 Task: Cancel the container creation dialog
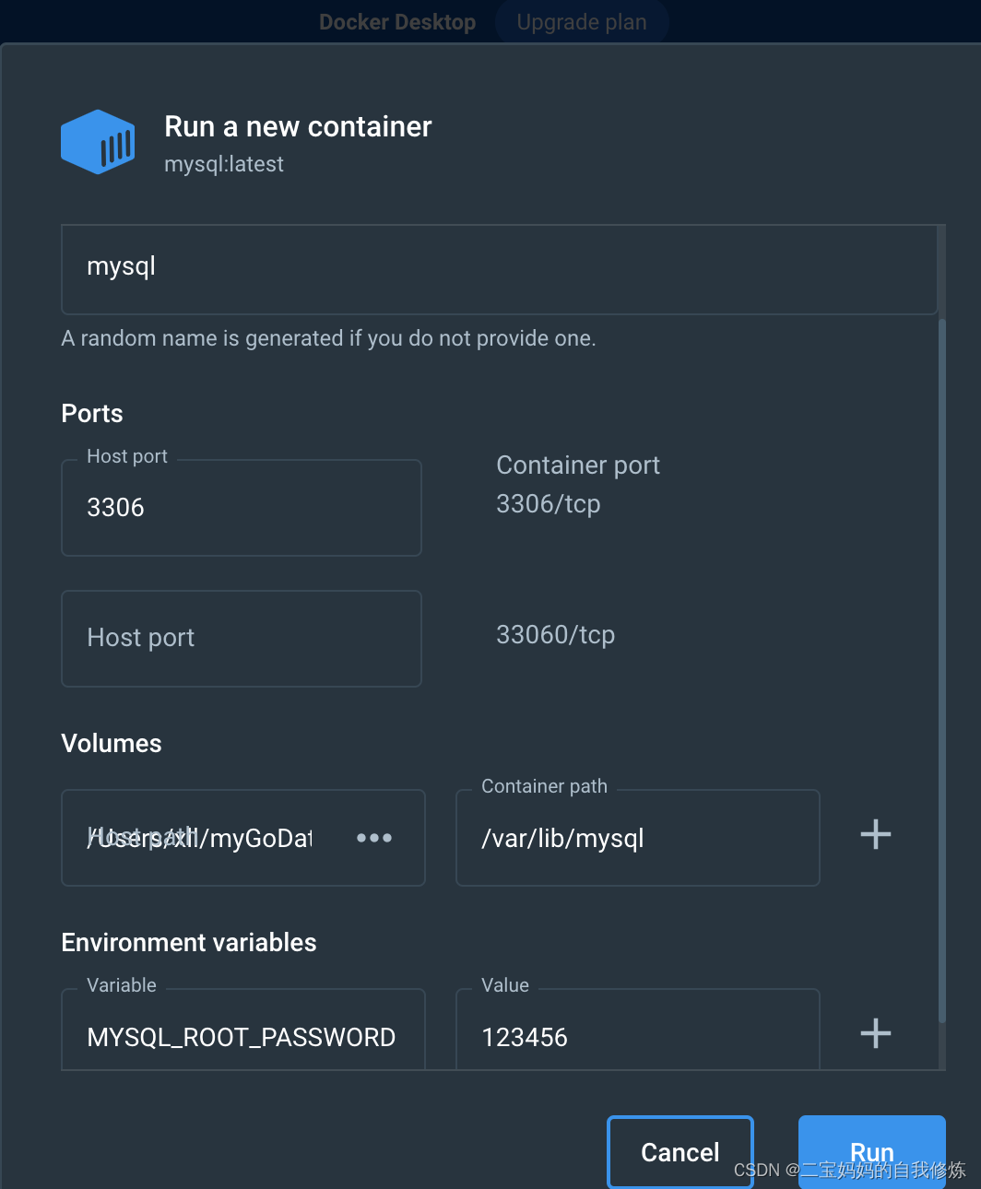click(680, 1151)
